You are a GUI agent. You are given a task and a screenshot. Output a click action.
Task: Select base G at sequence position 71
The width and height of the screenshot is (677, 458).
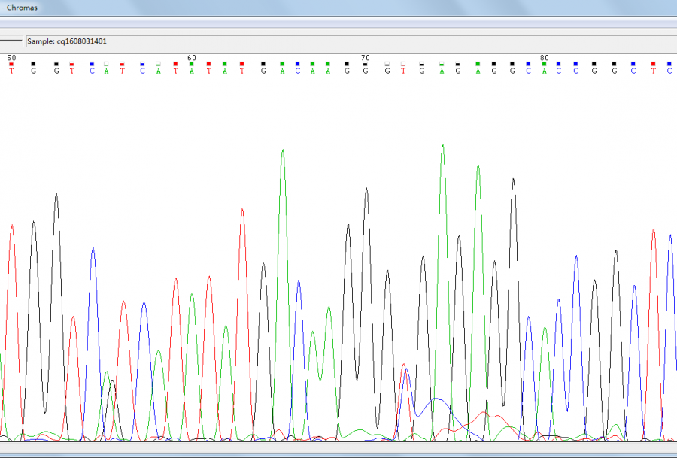pos(387,71)
